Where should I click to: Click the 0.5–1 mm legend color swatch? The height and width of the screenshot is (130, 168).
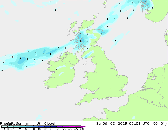(x=11, y=127)
